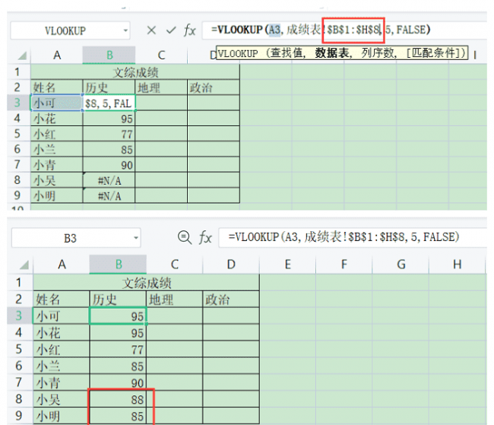The height and width of the screenshot is (425, 494).
Task: Click the 地理 header cell in upper sheet
Action: [161, 87]
